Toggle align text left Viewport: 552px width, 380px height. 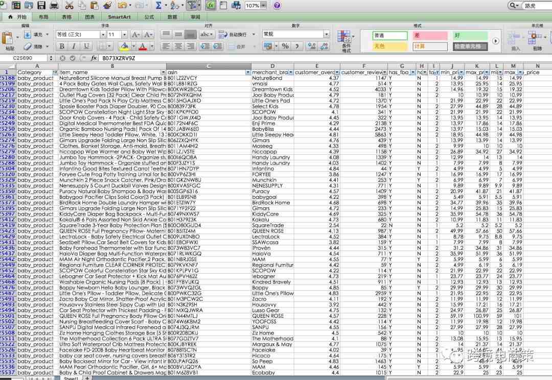pyautogui.click(x=166, y=46)
